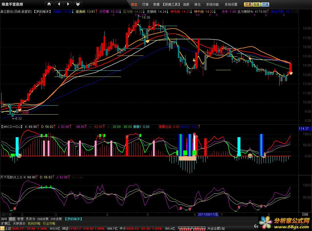This screenshot has width=312, height=231.
Task: Select the 指标 tab
Action: [4, 219]
